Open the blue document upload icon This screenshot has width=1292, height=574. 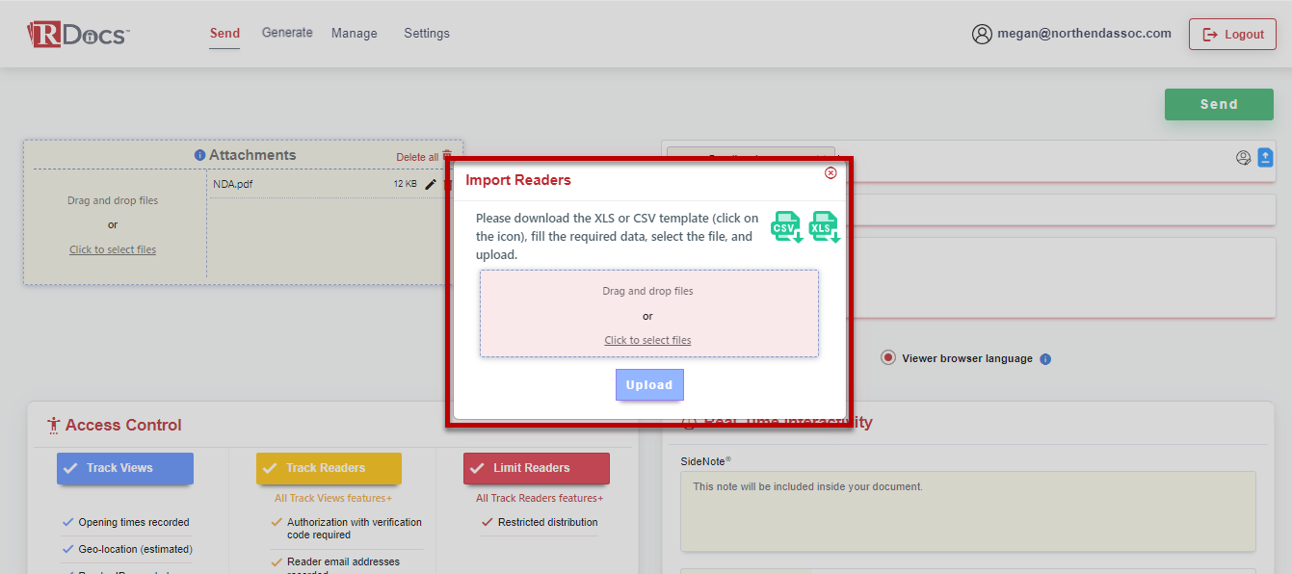tap(1265, 157)
